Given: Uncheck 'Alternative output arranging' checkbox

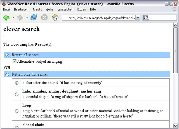Looking at the screenshot, I should click(x=15, y=61).
